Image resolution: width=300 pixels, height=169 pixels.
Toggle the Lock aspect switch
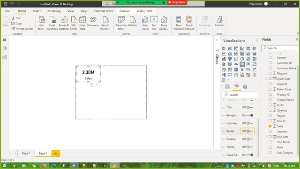pos(250,123)
